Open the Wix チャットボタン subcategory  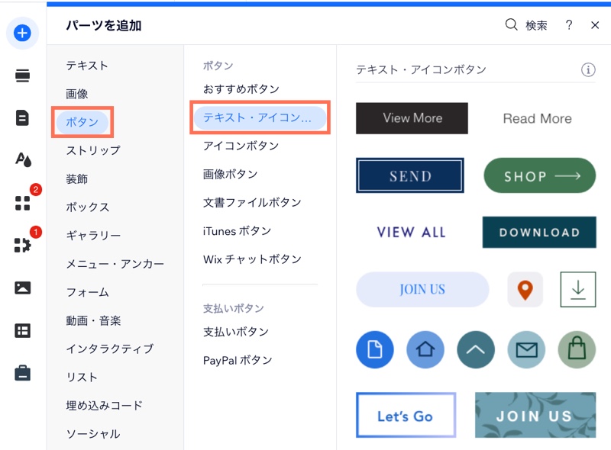(x=252, y=259)
